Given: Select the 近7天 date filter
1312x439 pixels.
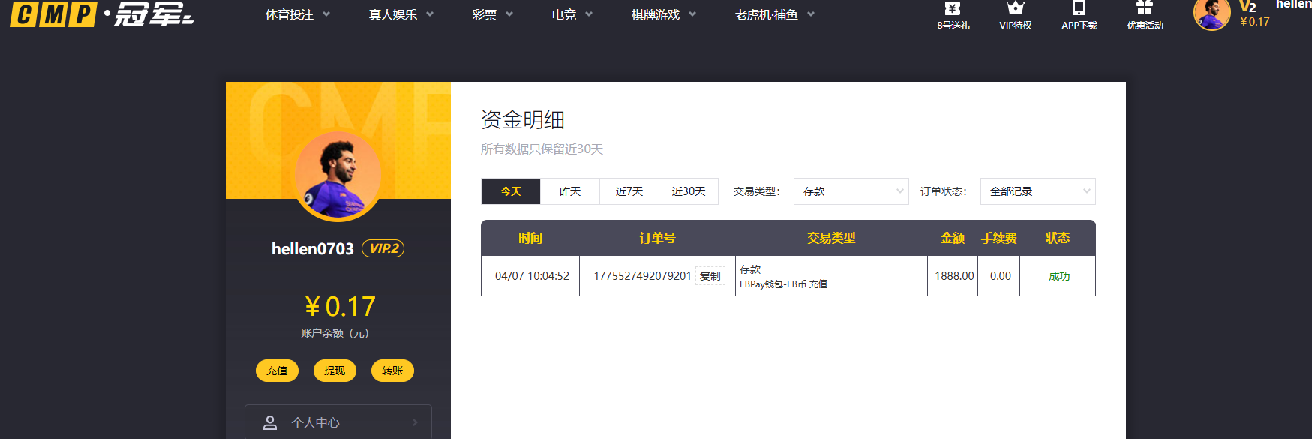Looking at the screenshot, I should 629,191.
